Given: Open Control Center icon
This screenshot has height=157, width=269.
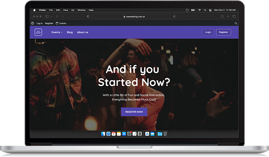Looking at the screenshot, I should (x=210, y=10).
